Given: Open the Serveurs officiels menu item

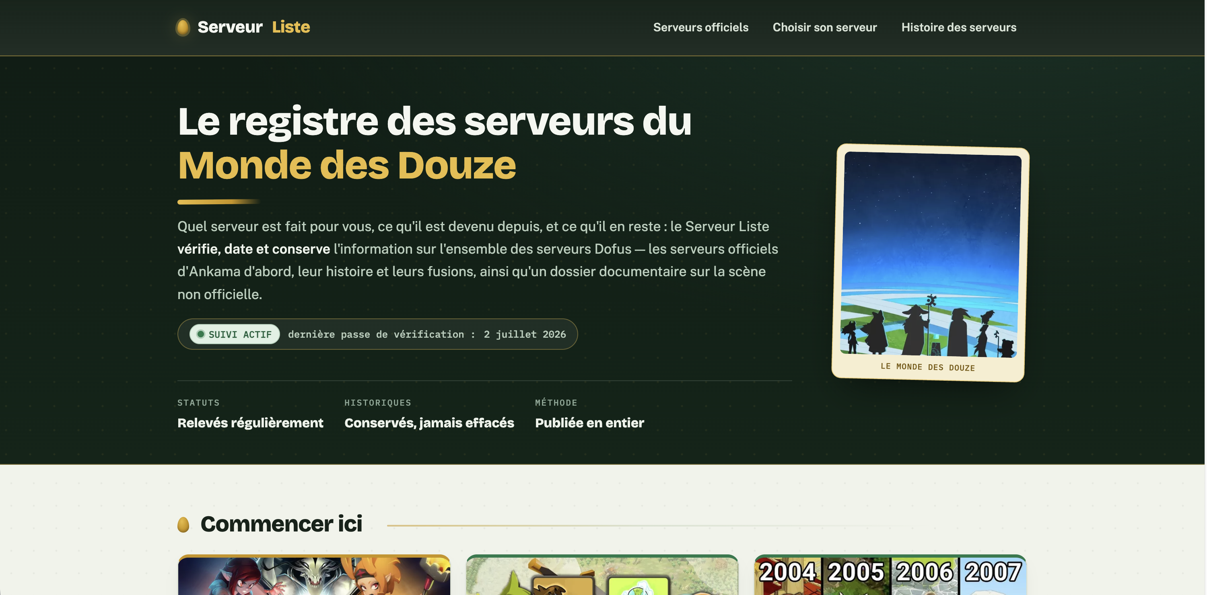Looking at the screenshot, I should click(x=700, y=27).
